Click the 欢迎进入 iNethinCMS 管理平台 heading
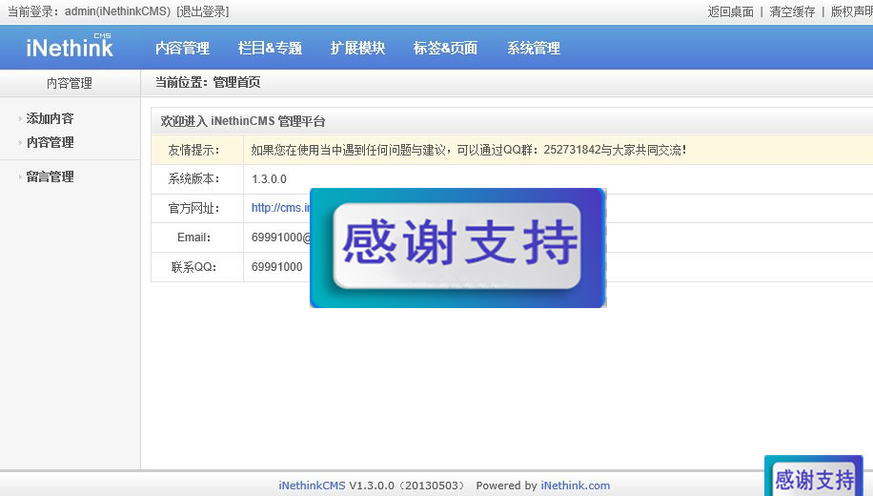The width and height of the screenshot is (873, 496). (x=243, y=121)
